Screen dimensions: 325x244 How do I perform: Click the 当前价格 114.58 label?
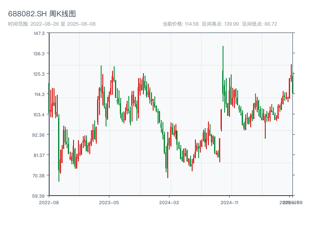pos(180,24)
